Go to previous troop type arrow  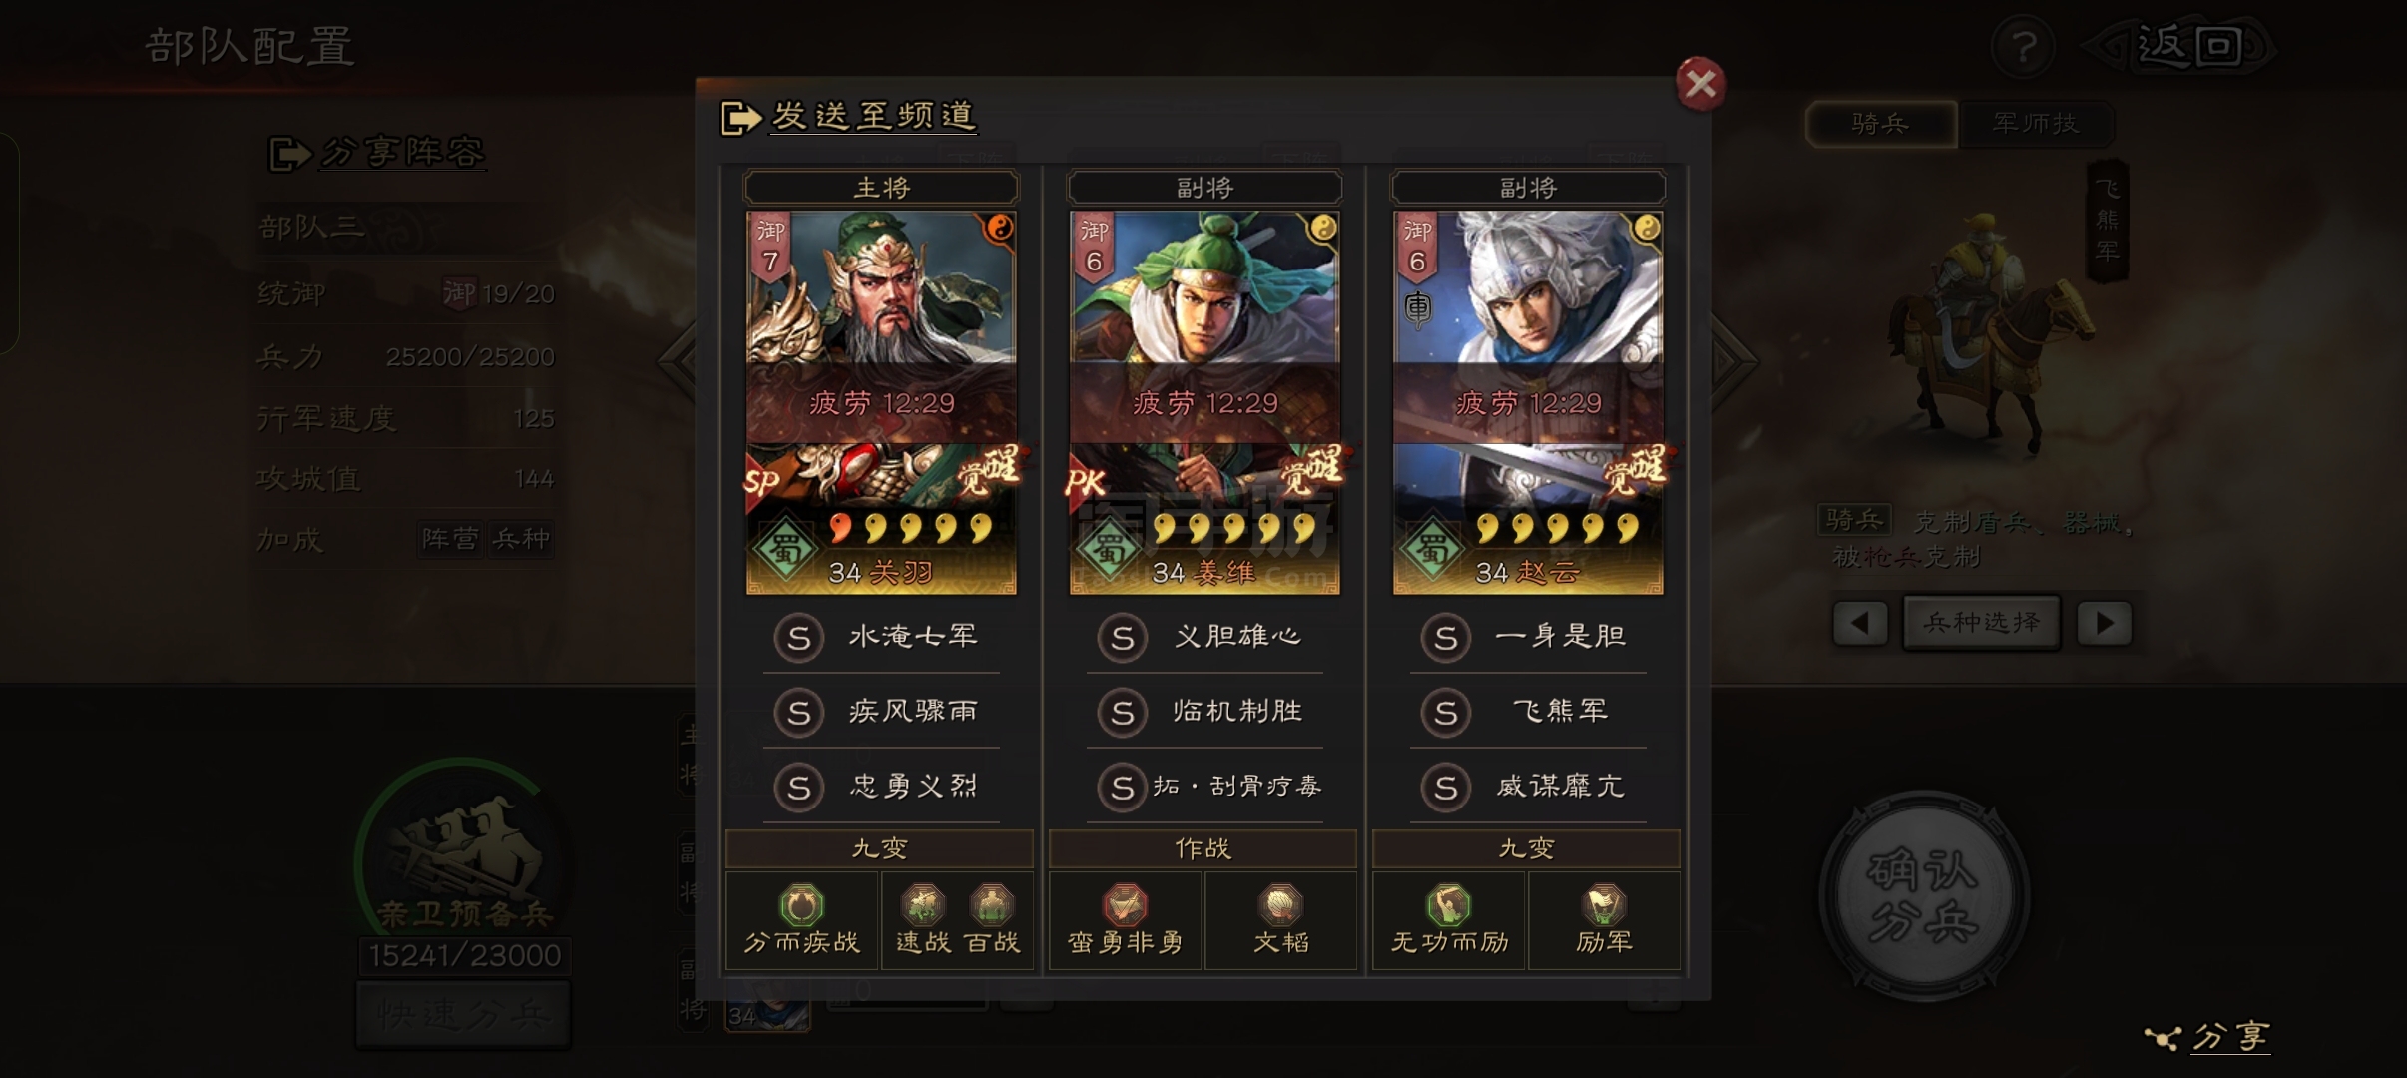point(1860,623)
